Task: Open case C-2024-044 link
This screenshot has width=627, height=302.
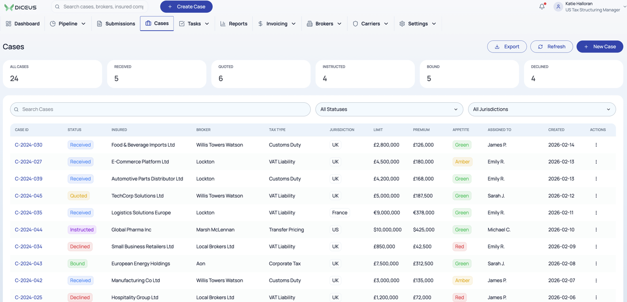Action: 28,230
